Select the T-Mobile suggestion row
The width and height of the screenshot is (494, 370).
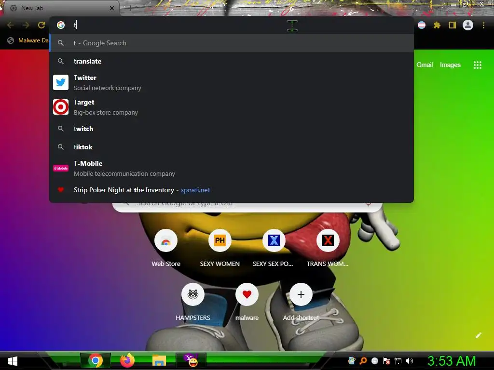tap(232, 168)
